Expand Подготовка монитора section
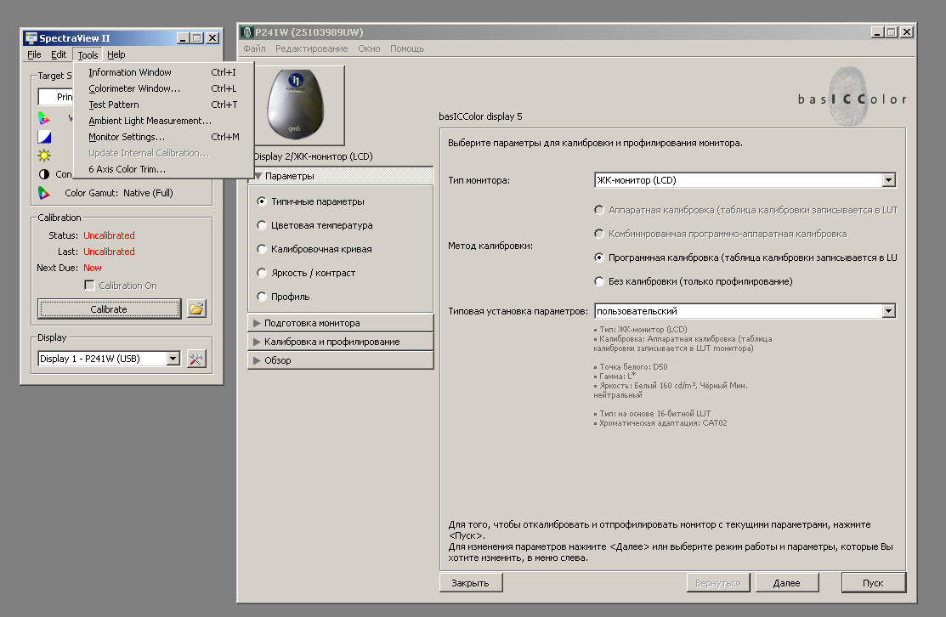Image resolution: width=946 pixels, height=617 pixels. tap(341, 323)
